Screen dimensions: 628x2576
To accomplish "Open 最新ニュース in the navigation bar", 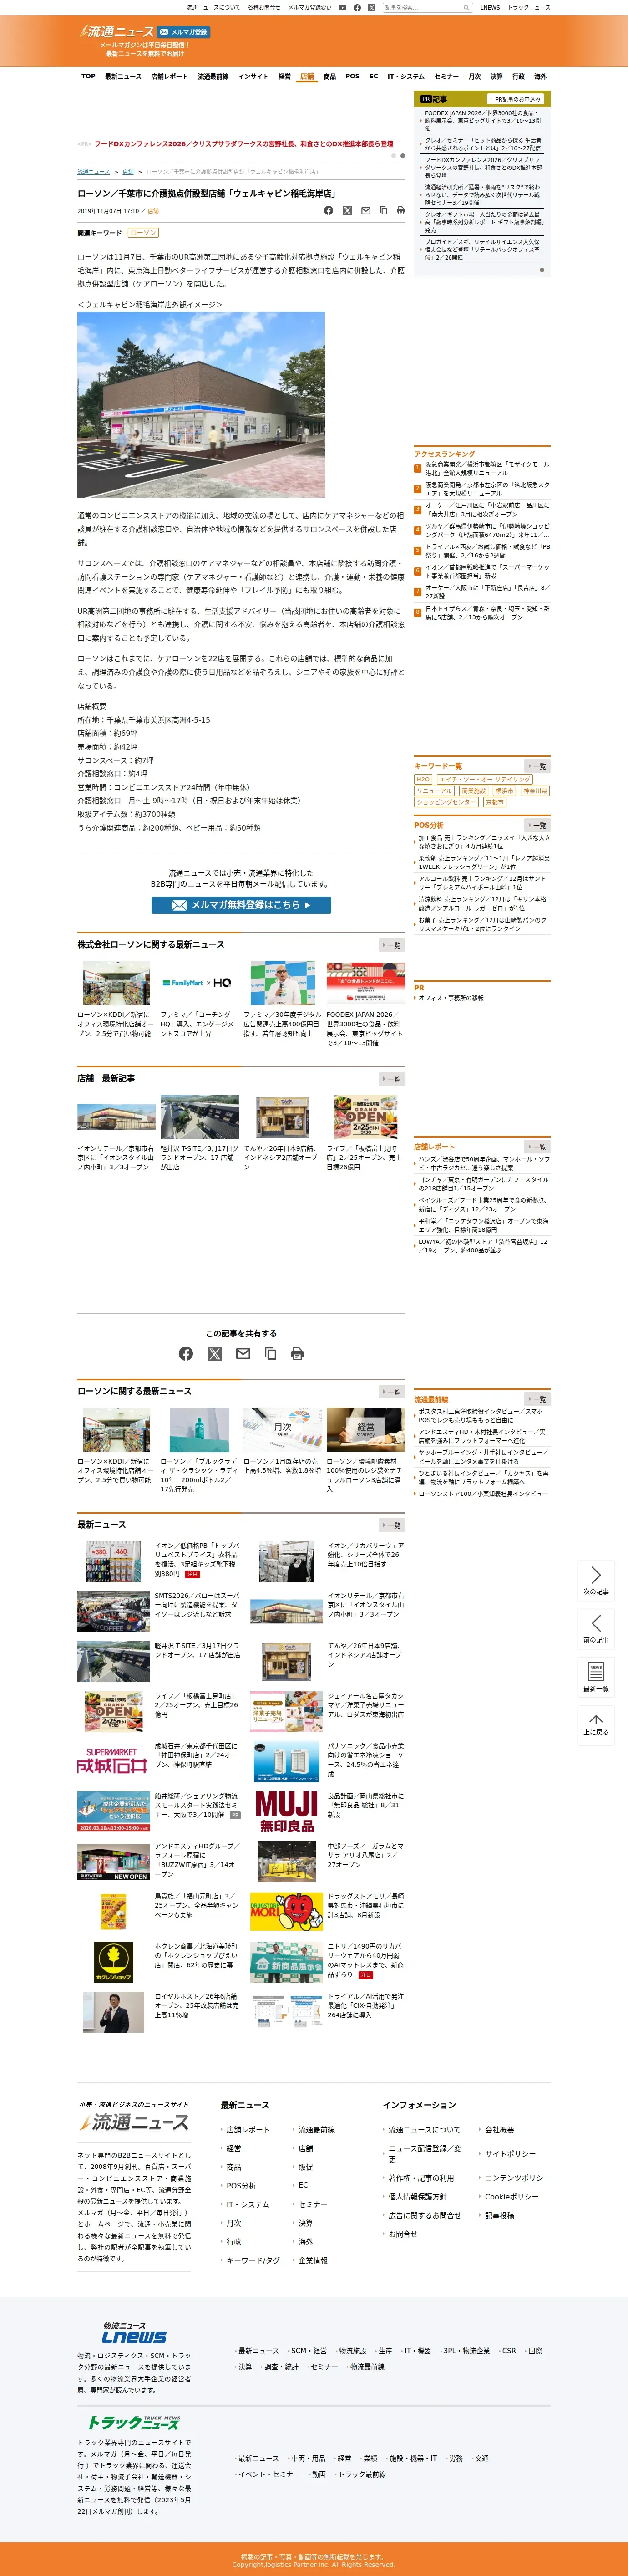I will tap(123, 76).
